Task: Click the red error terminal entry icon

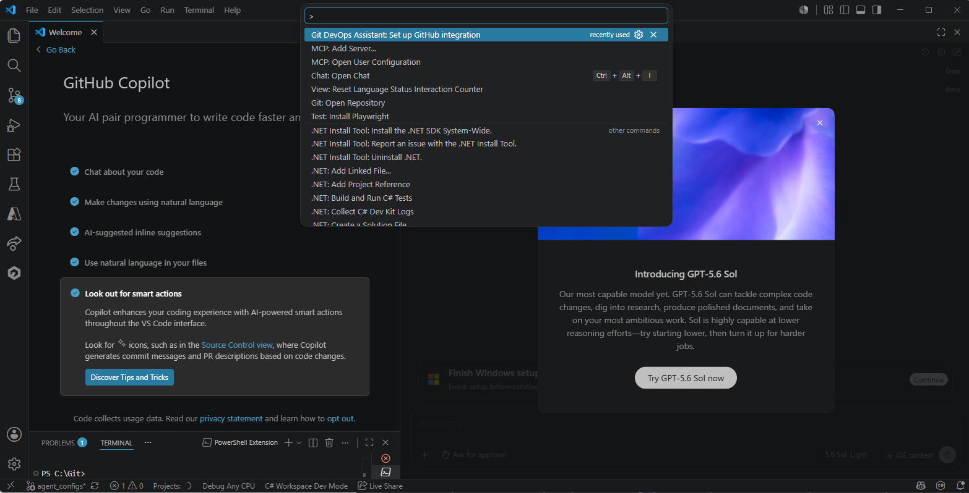Action: point(385,458)
